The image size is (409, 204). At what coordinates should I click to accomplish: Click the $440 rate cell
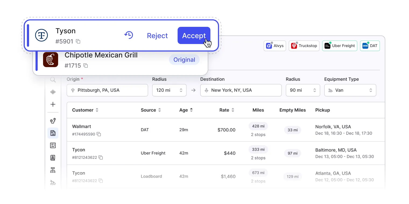tap(230, 153)
